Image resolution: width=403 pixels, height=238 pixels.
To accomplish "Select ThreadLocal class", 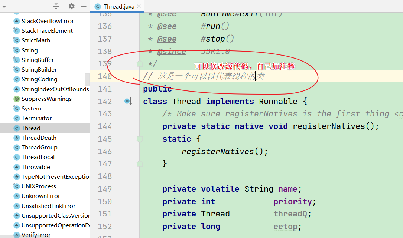I will click(x=38, y=157).
